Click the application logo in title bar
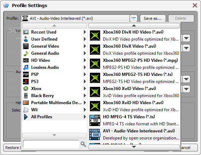 6,5
